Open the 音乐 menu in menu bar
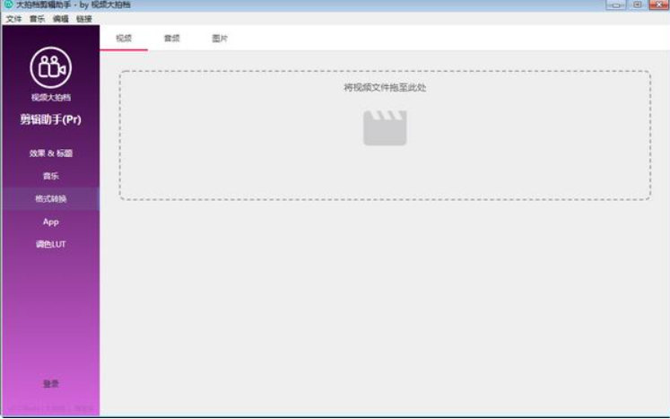The image size is (670, 419). [37, 19]
